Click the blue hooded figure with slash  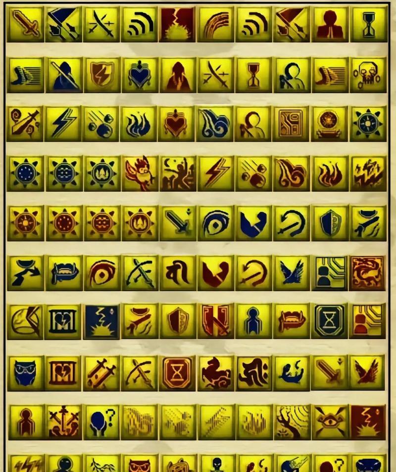pos(64,75)
